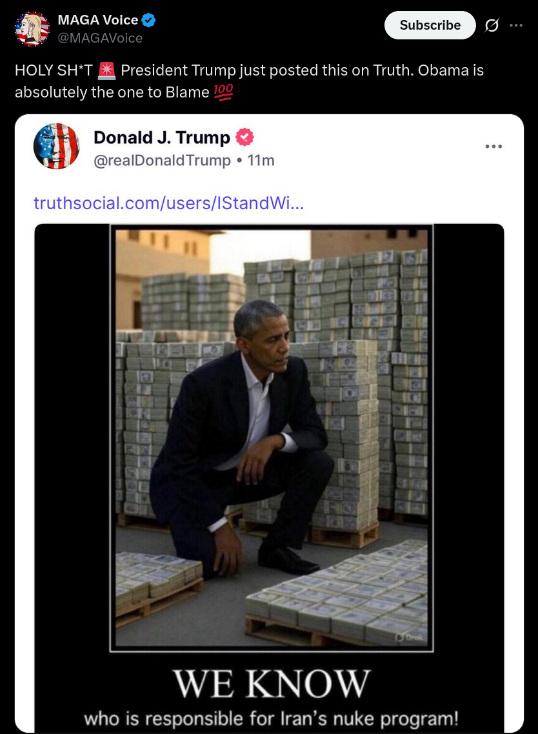
Task: Click the Grok watermark in the image corner
Action: tap(410, 637)
